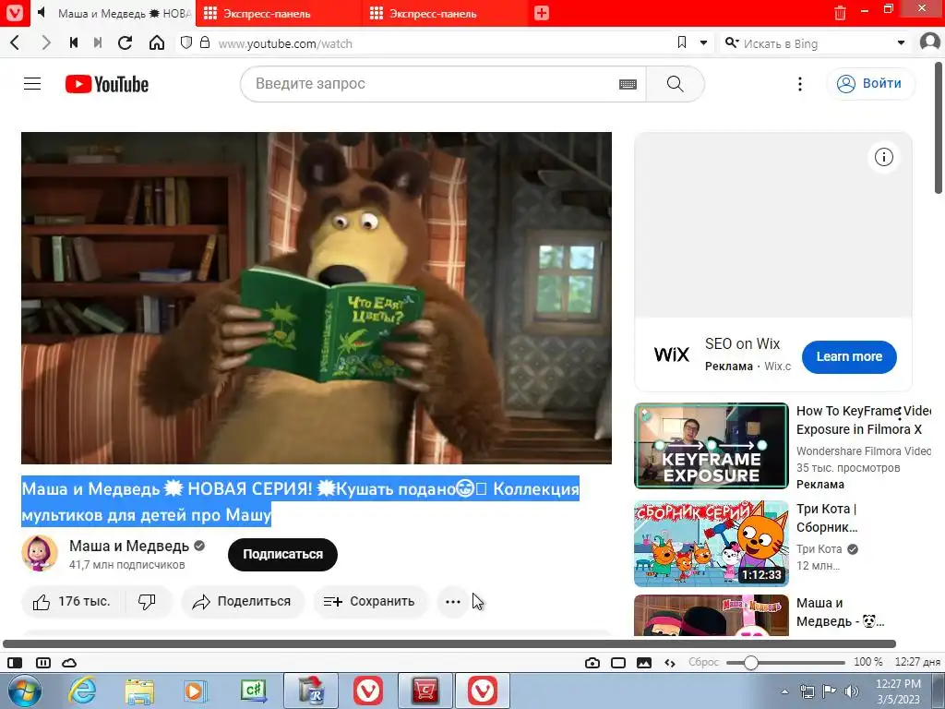Dislike the video with thumbs down
The height and width of the screenshot is (709, 945).
click(147, 601)
